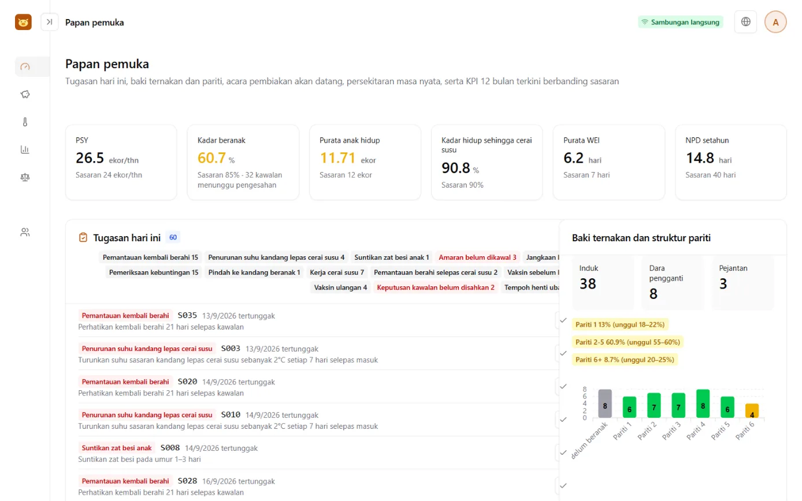The height and width of the screenshot is (501, 802).
Task: Click sow ID S020 in task list
Action: click(x=187, y=382)
